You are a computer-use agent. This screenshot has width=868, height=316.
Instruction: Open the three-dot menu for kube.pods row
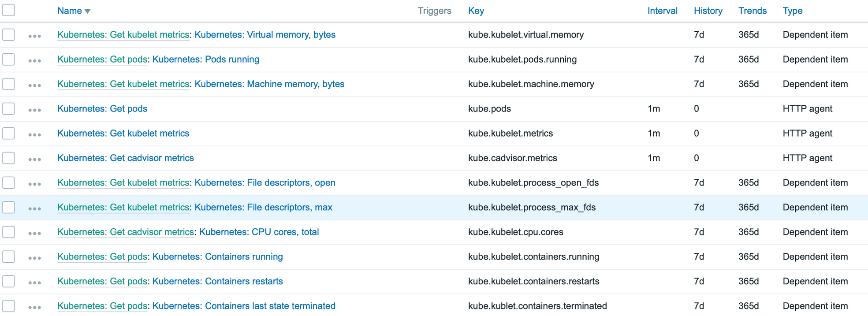tap(34, 110)
